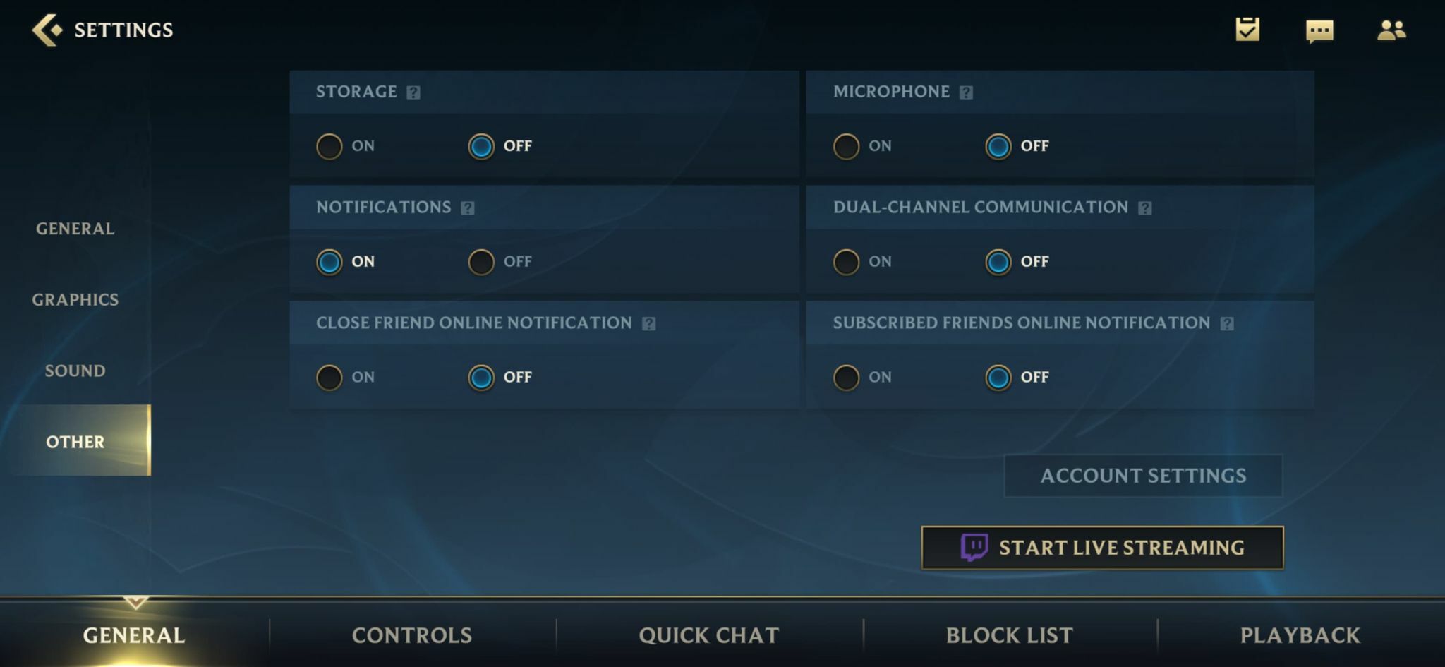Show help for Dual-Channel Communication
Image resolution: width=1445 pixels, height=667 pixels.
[x=1145, y=208]
